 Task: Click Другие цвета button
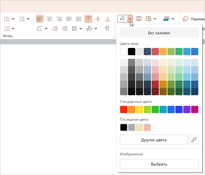(154, 140)
